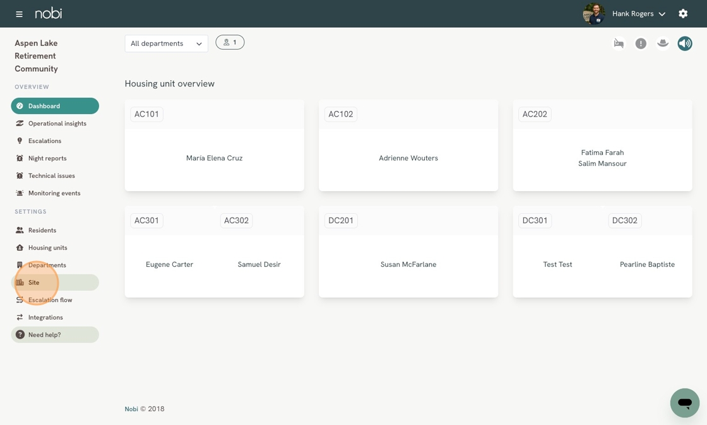Click the hat icon in toolbar

662,44
